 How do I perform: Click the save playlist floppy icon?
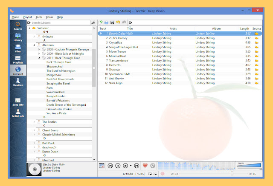112,23
